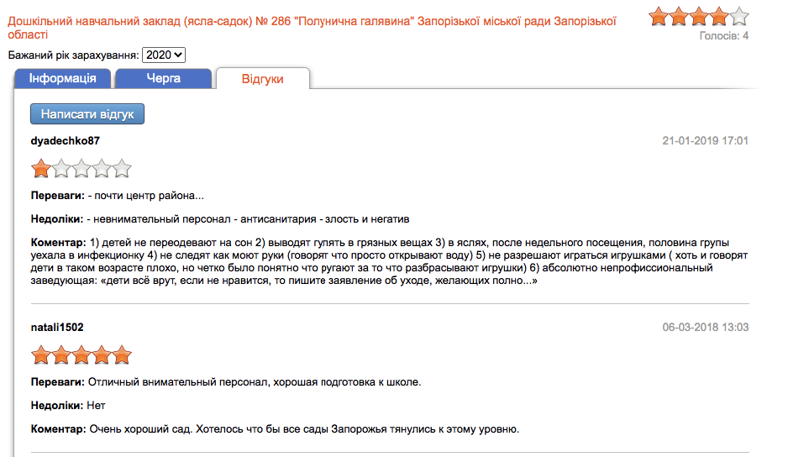The width and height of the screenshot is (809, 457).
Task: Click the 21-01-2019 17:01 review timestamp
Action: click(705, 140)
